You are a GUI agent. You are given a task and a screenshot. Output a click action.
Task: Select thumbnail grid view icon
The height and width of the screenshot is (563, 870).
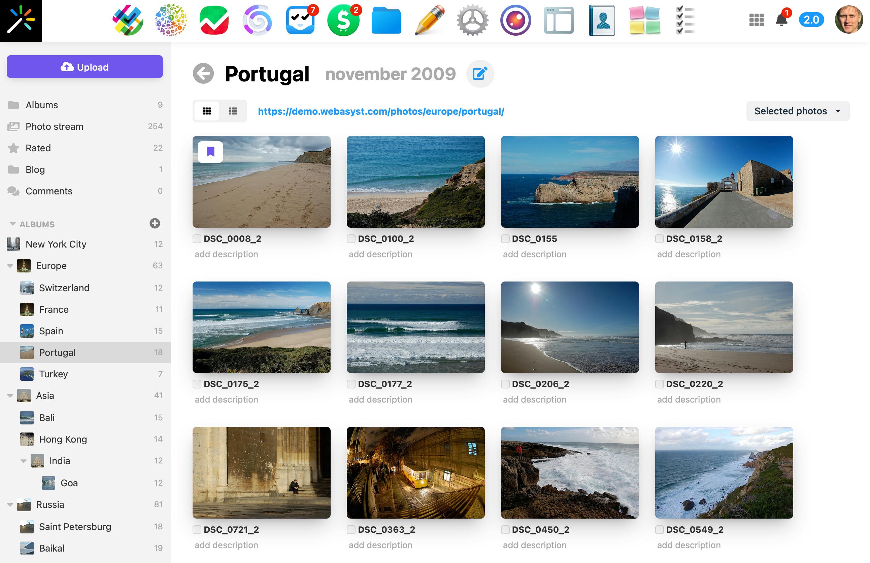tap(207, 111)
